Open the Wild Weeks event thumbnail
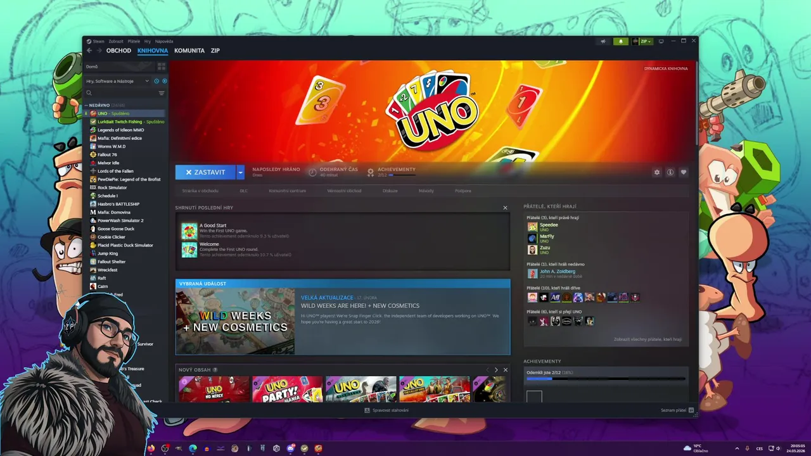 tap(235, 322)
